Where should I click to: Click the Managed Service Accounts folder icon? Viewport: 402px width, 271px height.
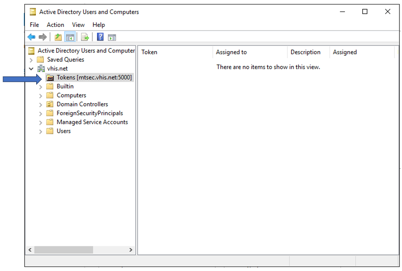point(50,122)
